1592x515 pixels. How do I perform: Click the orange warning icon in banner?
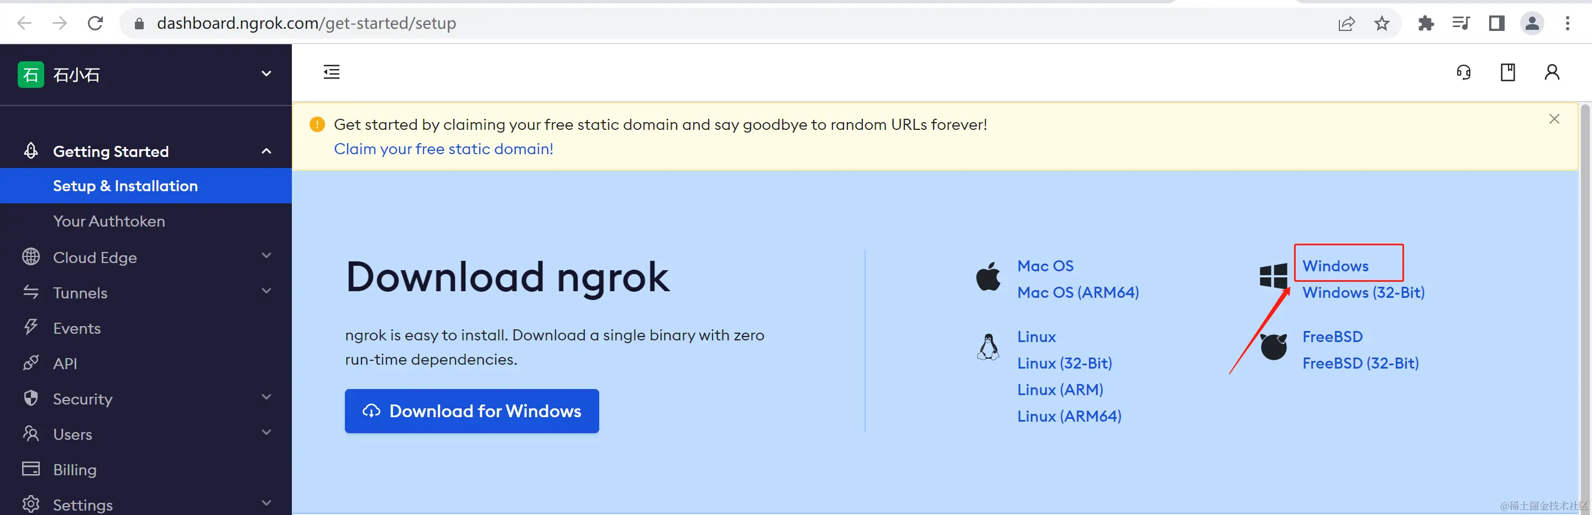coord(316,125)
